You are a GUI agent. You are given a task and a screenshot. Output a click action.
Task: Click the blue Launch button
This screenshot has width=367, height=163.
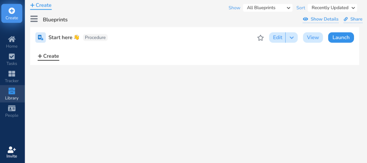[x=341, y=38]
